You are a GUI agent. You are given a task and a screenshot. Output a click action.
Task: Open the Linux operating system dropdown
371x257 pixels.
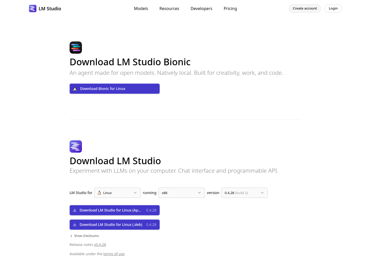click(x=117, y=193)
